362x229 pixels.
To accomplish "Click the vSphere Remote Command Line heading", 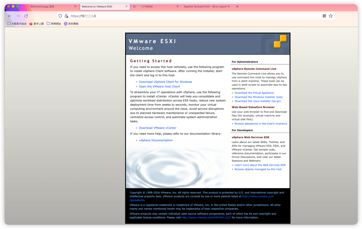I will (254, 69).
